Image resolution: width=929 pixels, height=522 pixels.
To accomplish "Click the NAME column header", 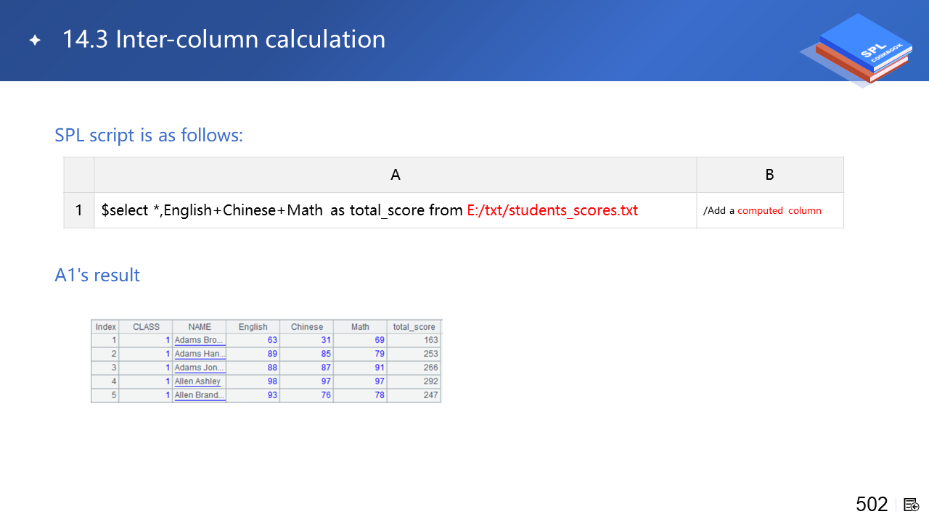I will click(199, 327).
